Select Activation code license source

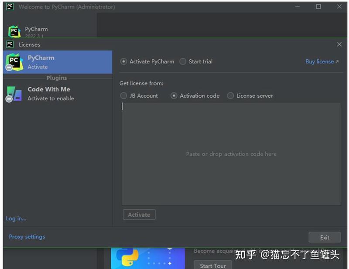pyautogui.click(x=195, y=95)
